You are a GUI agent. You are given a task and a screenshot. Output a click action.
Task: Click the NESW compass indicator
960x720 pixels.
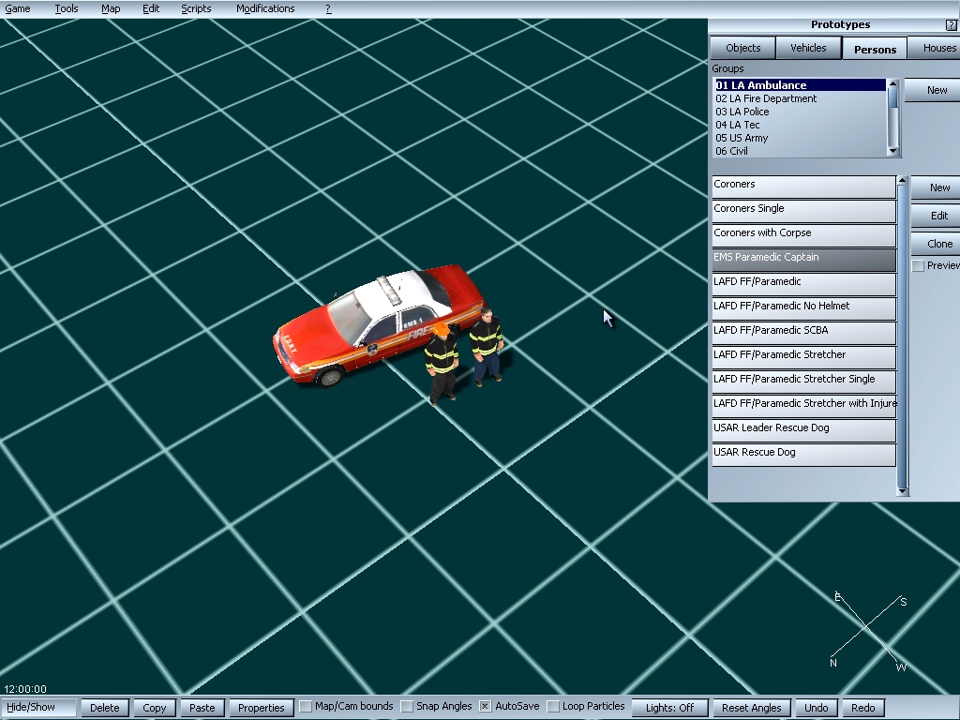pyautogui.click(x=868, y=631)
